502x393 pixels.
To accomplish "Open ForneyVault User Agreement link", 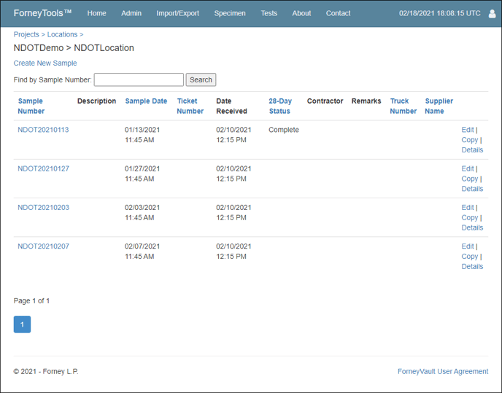I will point(443,371).
